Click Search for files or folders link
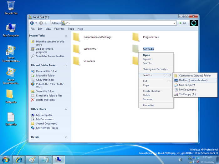The image size is (219, 164). point(48,56)
